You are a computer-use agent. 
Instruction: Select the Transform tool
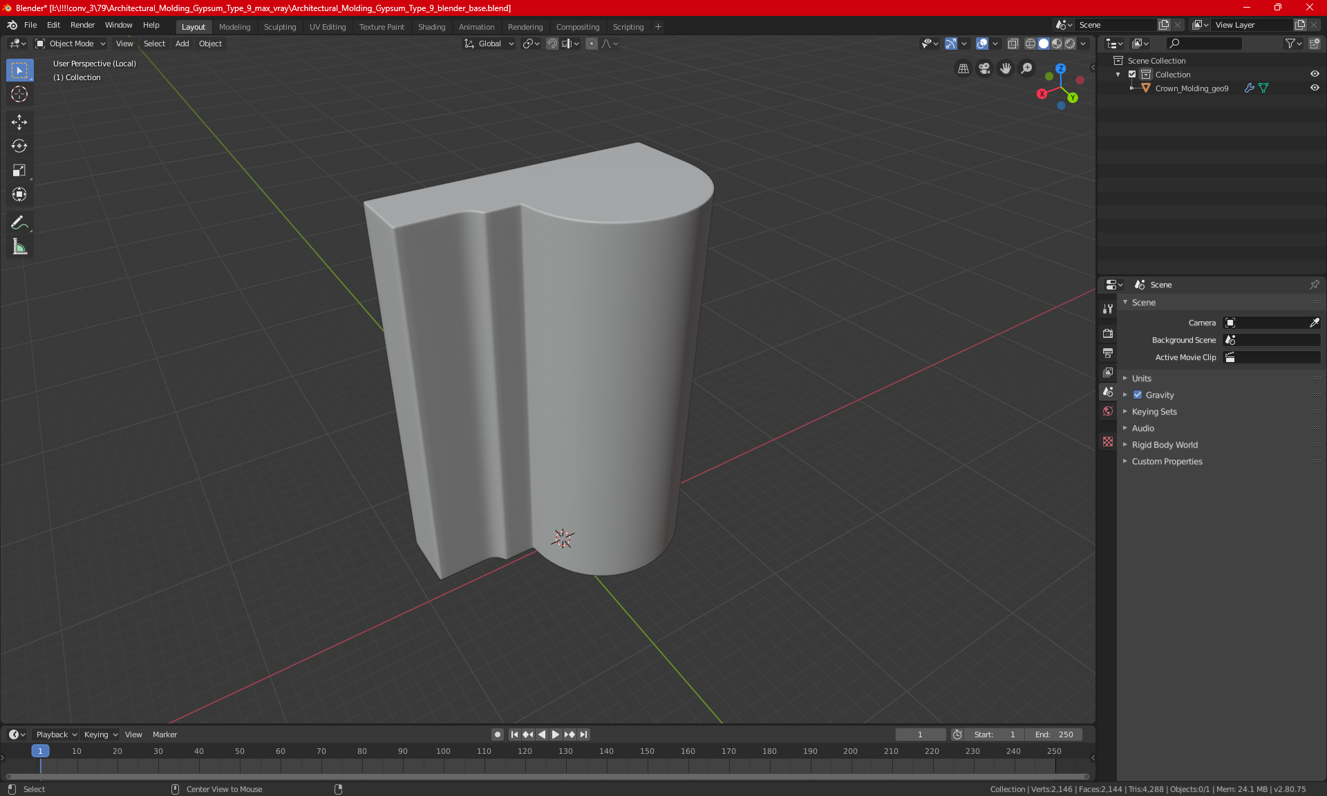19,194
